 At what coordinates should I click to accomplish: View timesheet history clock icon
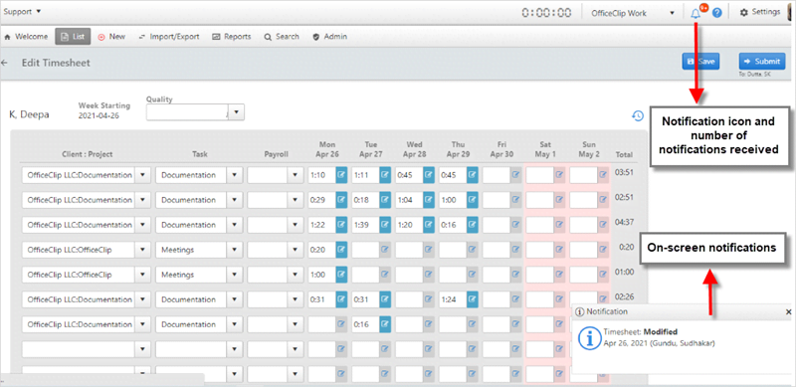(x=638, y=115)
